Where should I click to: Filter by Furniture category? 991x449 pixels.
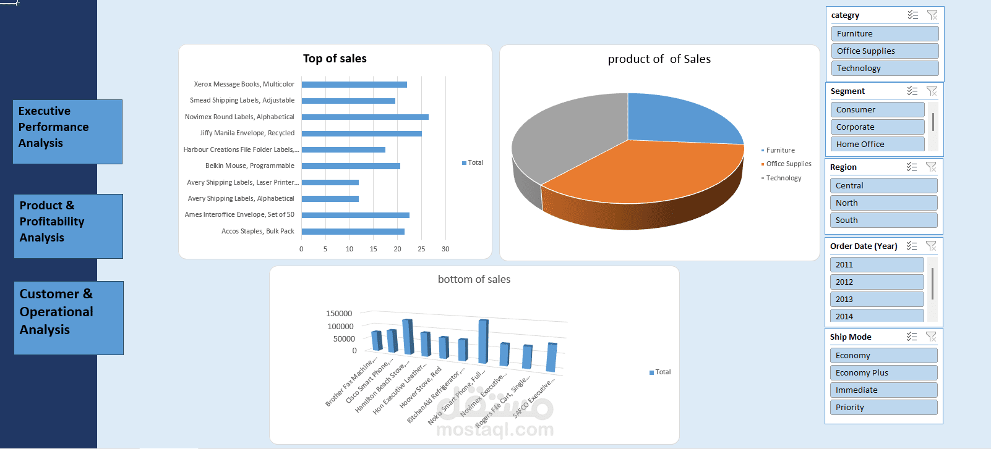coord(885,33)
